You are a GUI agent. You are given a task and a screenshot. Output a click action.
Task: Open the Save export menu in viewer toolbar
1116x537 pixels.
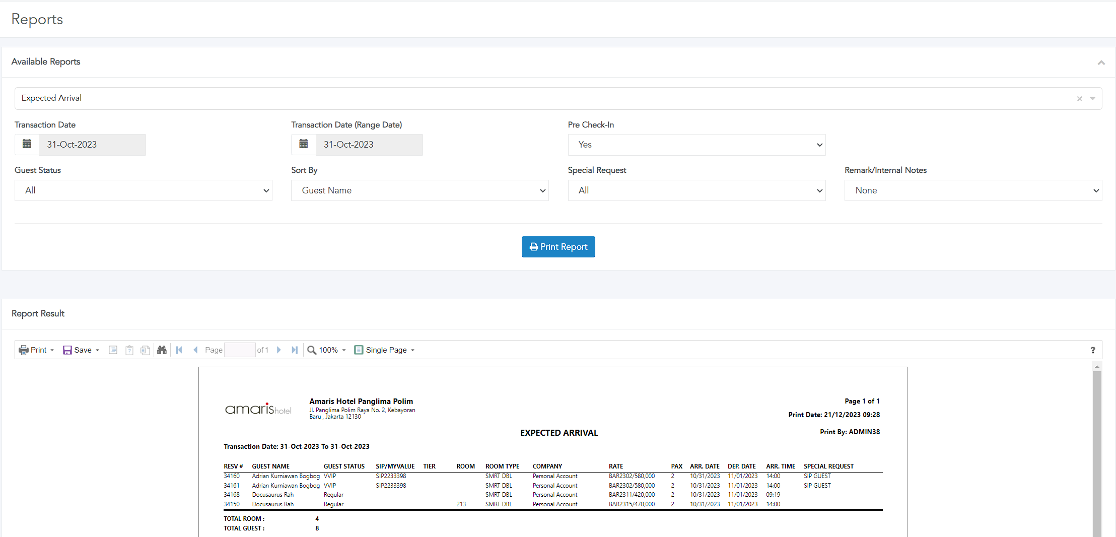[81, 350]
